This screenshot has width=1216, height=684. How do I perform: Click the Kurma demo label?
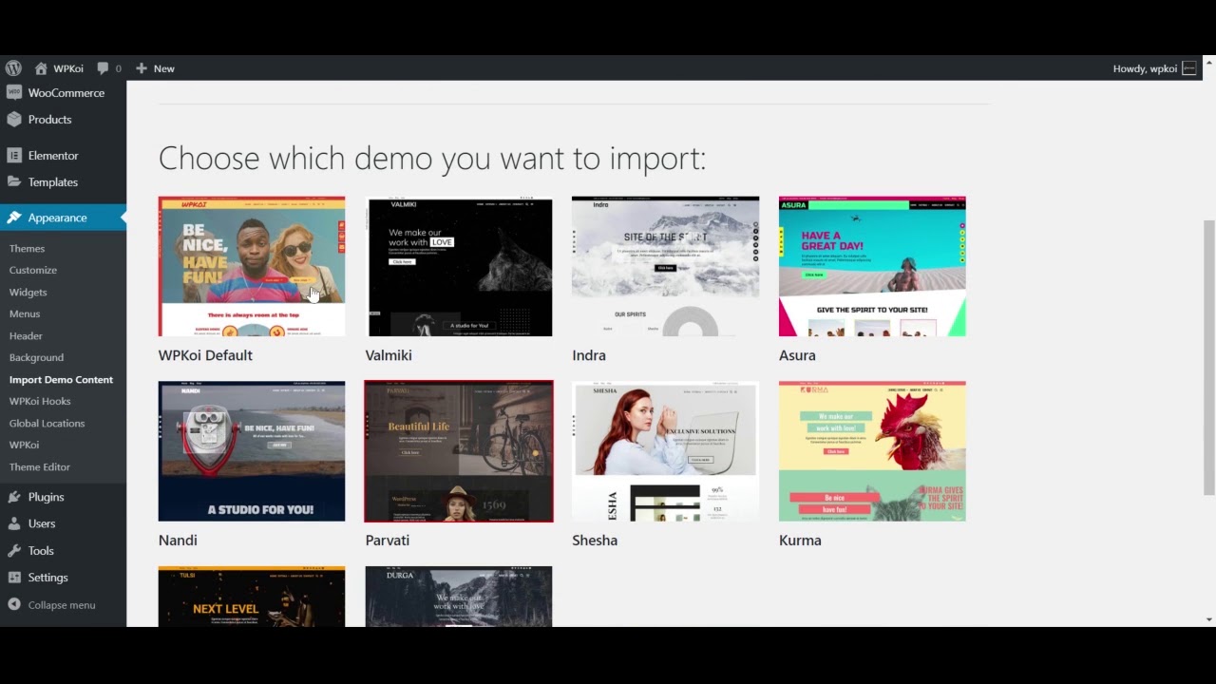tap(800, 541)
